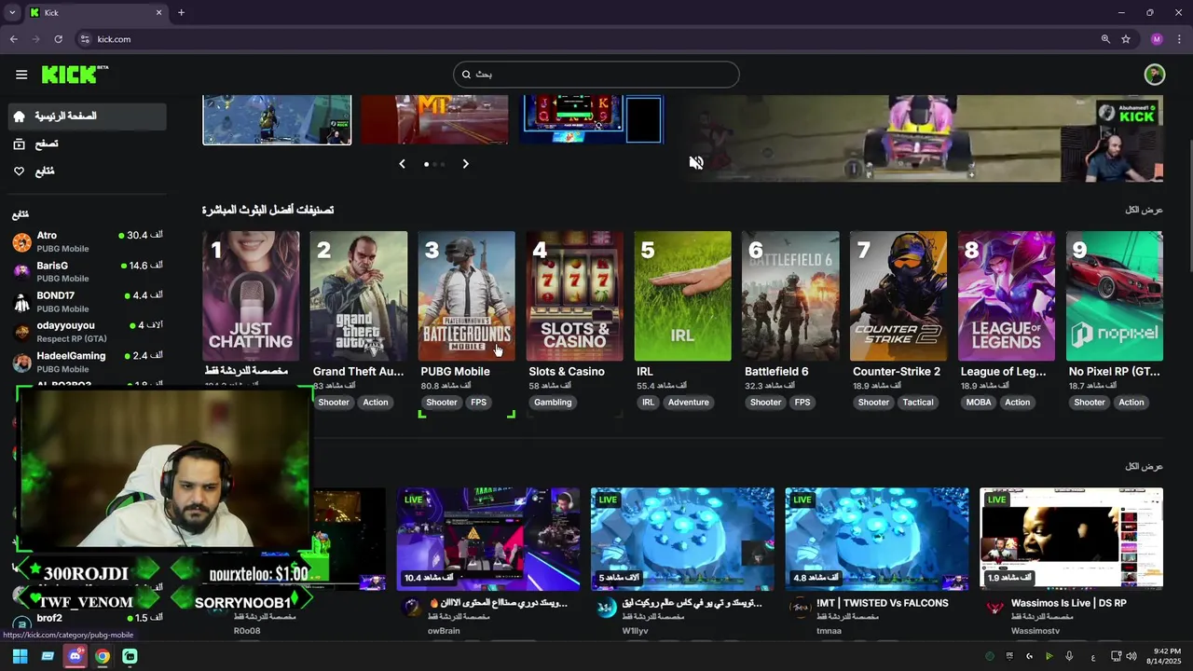1193x671 pixels.
Task: Click Wassimos Is Live stream title
Action: click(x=1069, y=603)
